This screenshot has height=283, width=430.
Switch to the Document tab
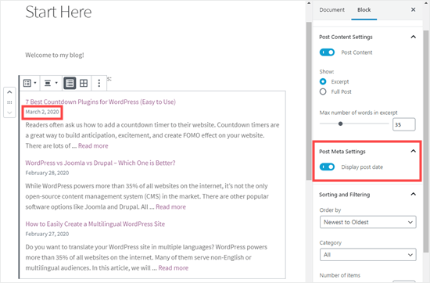click(331, 10)
